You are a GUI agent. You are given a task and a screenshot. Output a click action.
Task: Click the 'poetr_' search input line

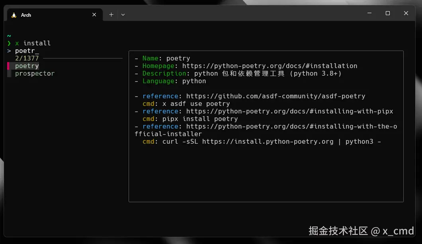(x=27, y=51)
